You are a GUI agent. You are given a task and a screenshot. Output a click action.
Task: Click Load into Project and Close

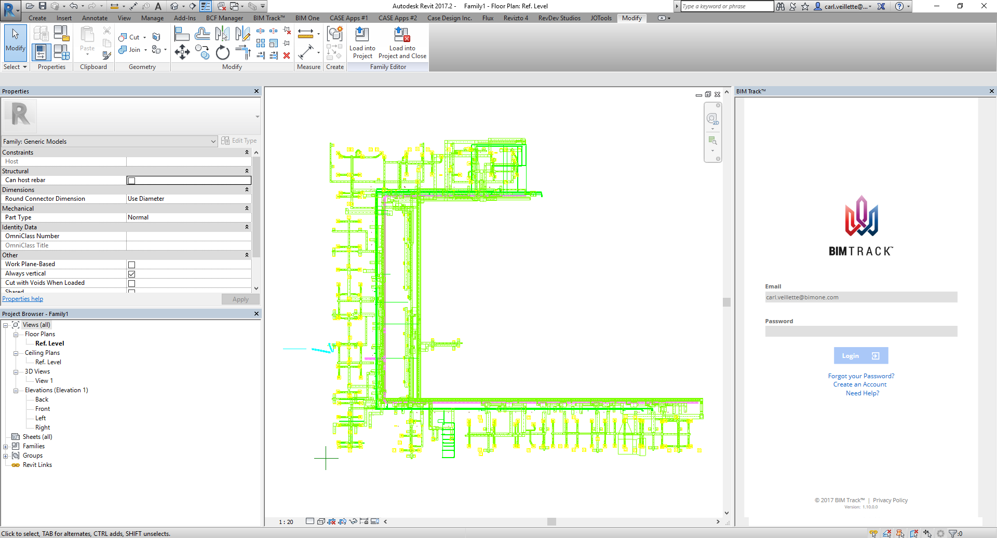point(402,43)
